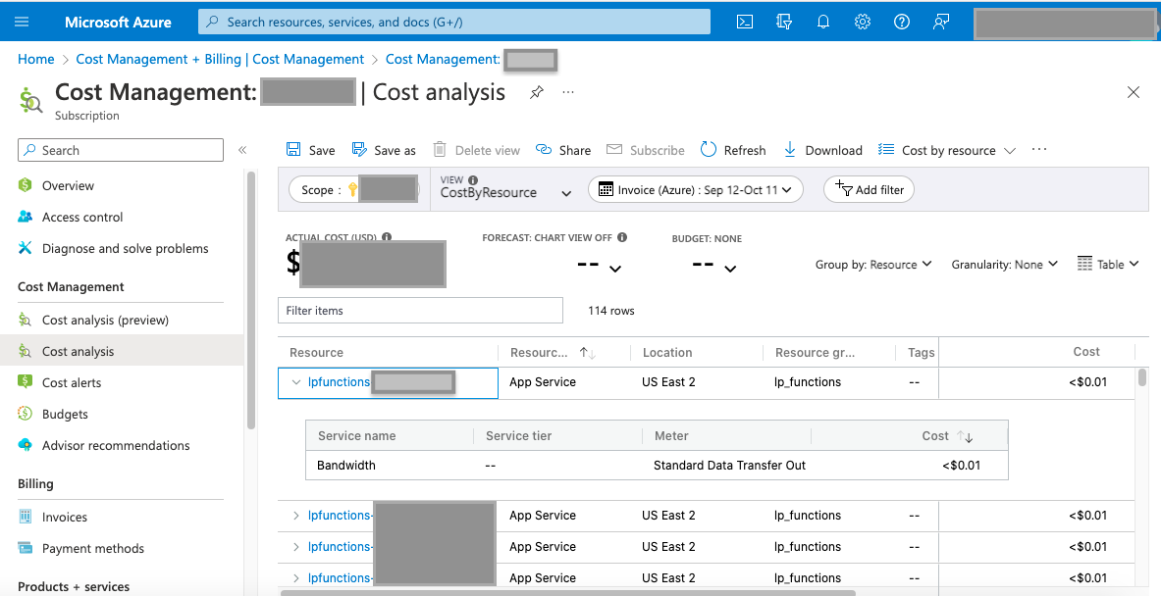1161x596 pixels.
Task: Open Cost Management + Billing breadcrumb
Action: pos(220,59)
